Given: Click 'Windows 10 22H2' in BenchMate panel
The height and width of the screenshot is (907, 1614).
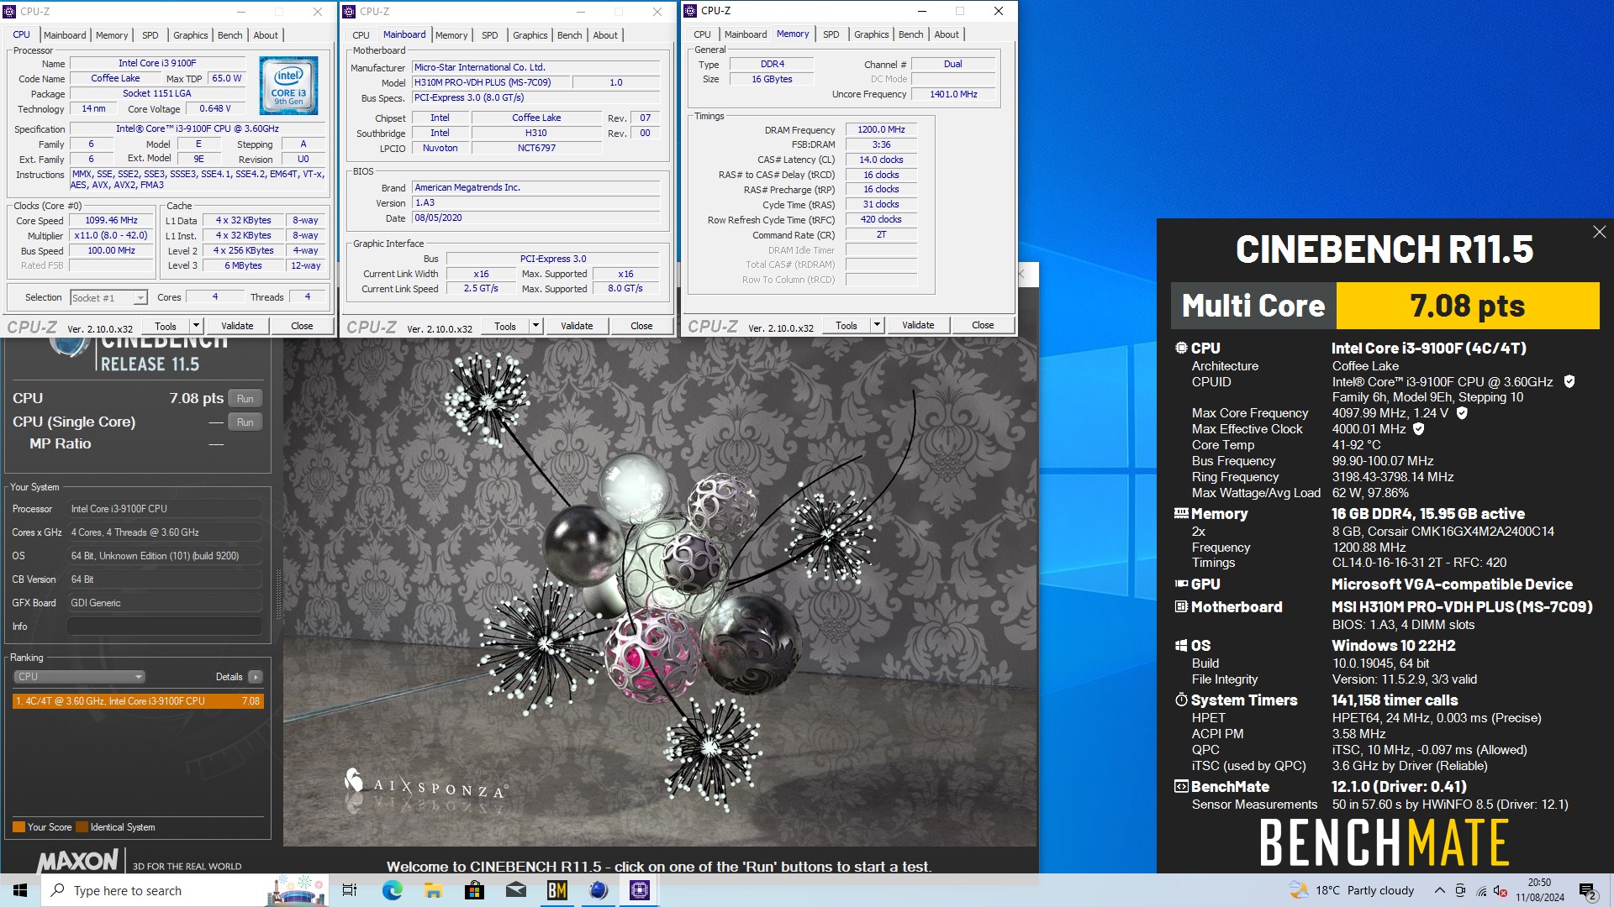Looking at the screenshot, I should point(1394,646).
